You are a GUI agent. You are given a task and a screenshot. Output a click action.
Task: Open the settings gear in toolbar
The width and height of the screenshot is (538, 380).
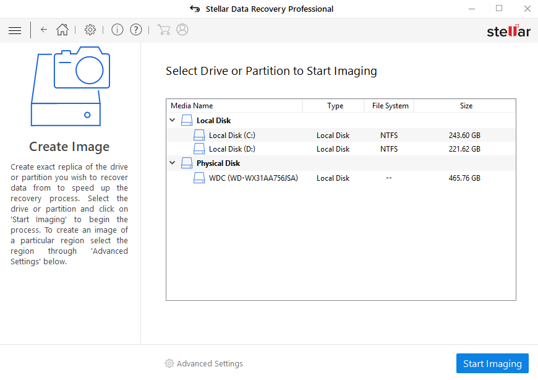pos(90,30)
